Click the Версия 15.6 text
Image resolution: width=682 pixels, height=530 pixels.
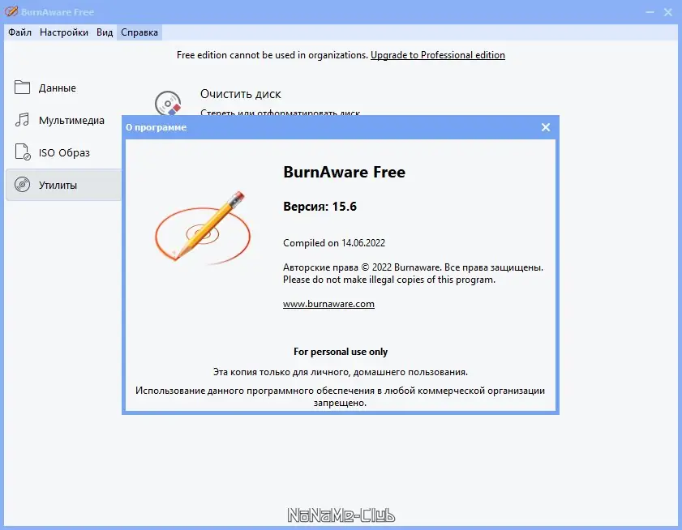pyautogui.click(x=320, y=207)
